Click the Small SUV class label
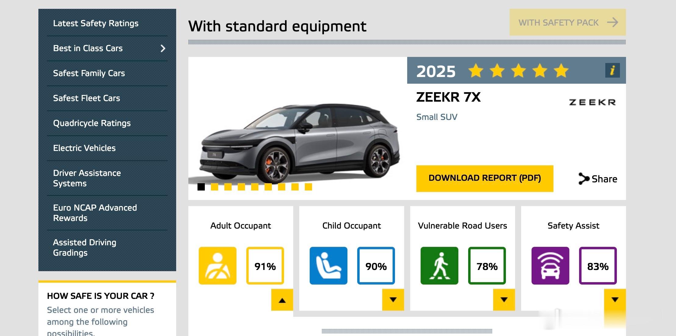 coord(437,117)
